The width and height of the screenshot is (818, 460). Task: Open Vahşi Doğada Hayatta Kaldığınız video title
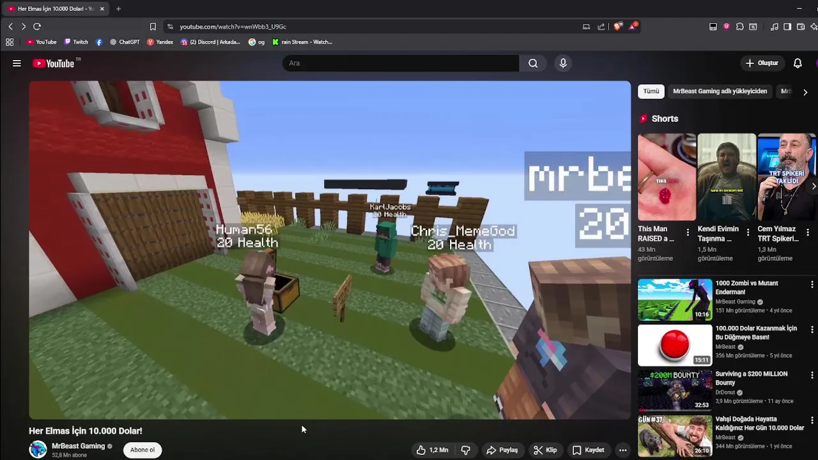pyautogui.click(x=760, y=424)
